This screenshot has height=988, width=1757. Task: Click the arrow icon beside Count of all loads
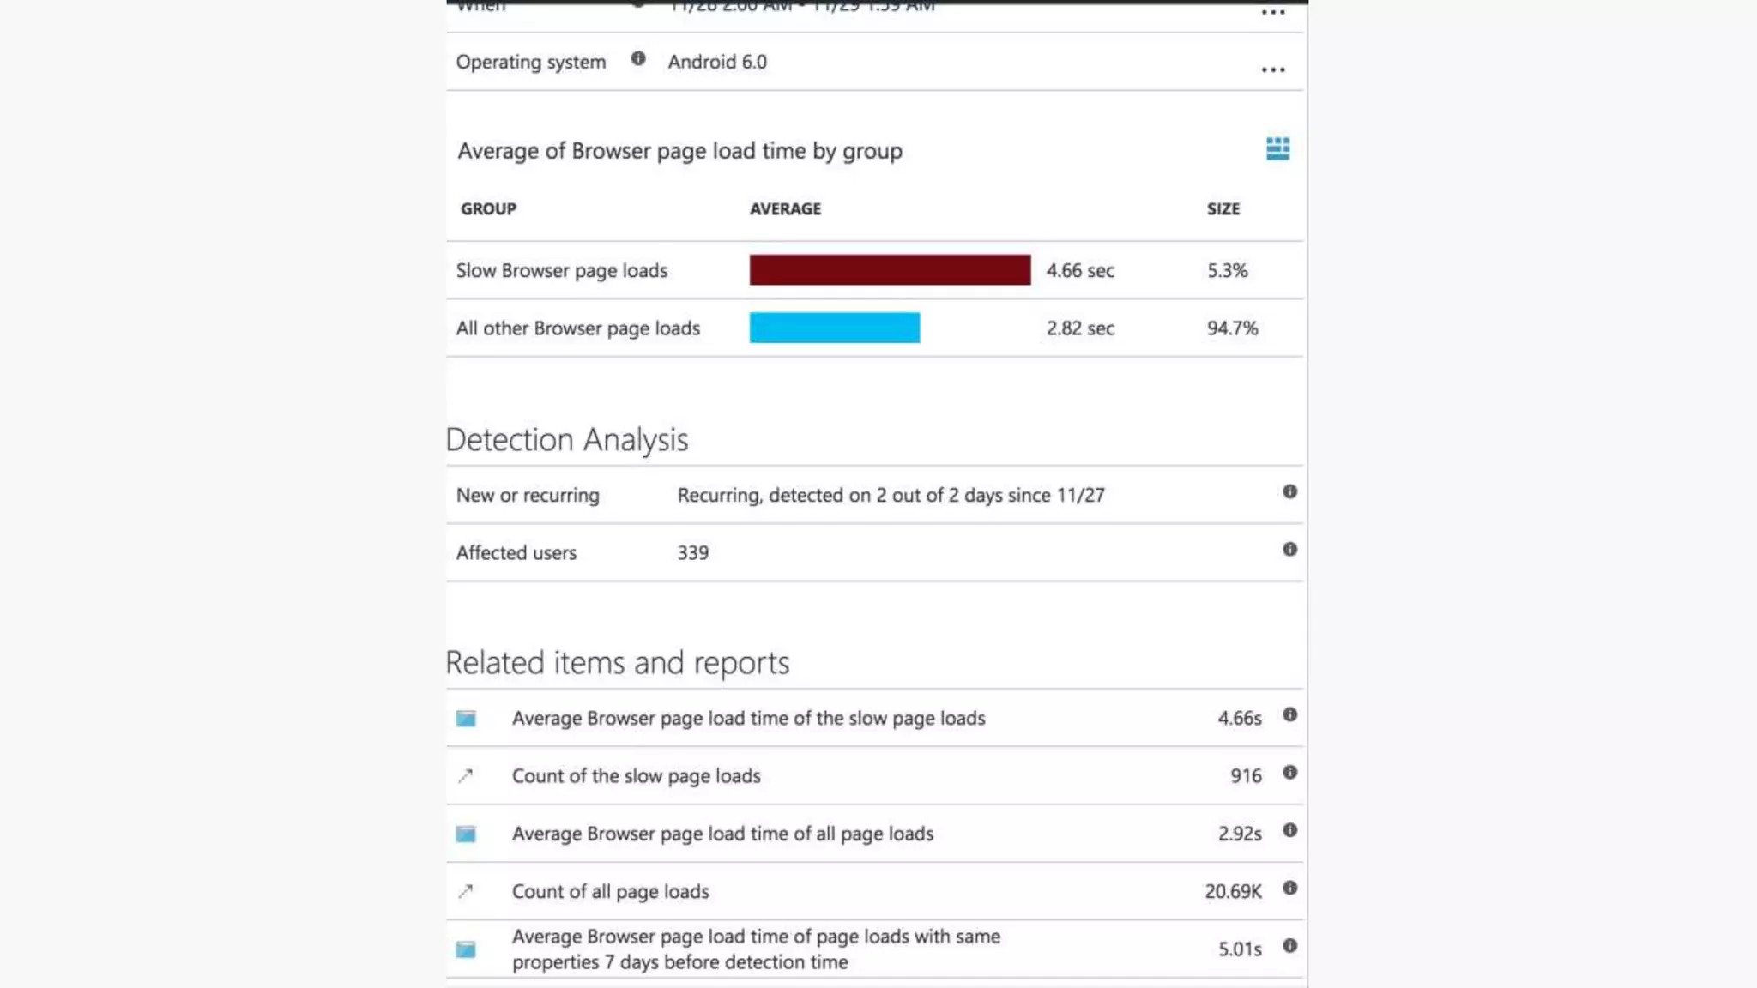[466, 892]
